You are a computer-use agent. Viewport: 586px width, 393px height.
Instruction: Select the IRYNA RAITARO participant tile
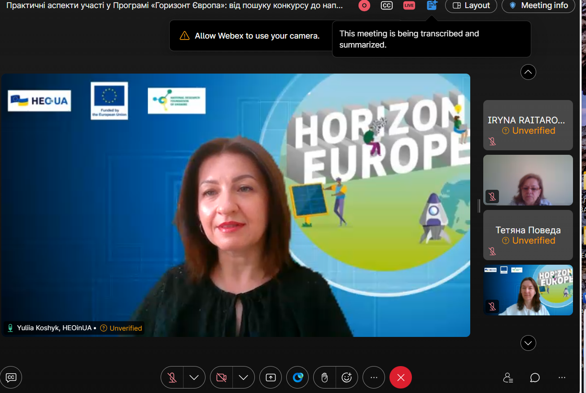click(528, 125)
